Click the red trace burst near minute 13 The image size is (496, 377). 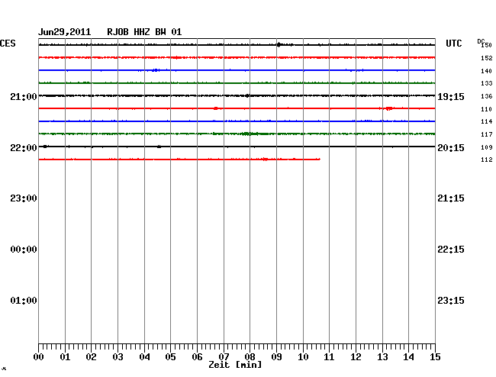pyautogui.click(x=388, y=108)
